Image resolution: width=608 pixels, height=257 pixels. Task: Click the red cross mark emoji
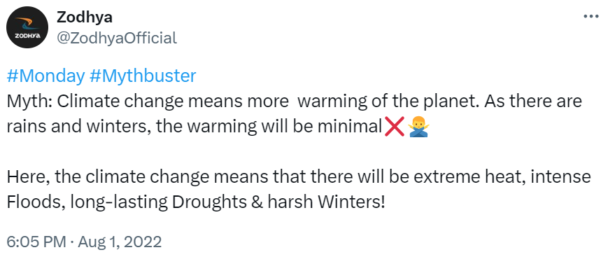point(395,127)
